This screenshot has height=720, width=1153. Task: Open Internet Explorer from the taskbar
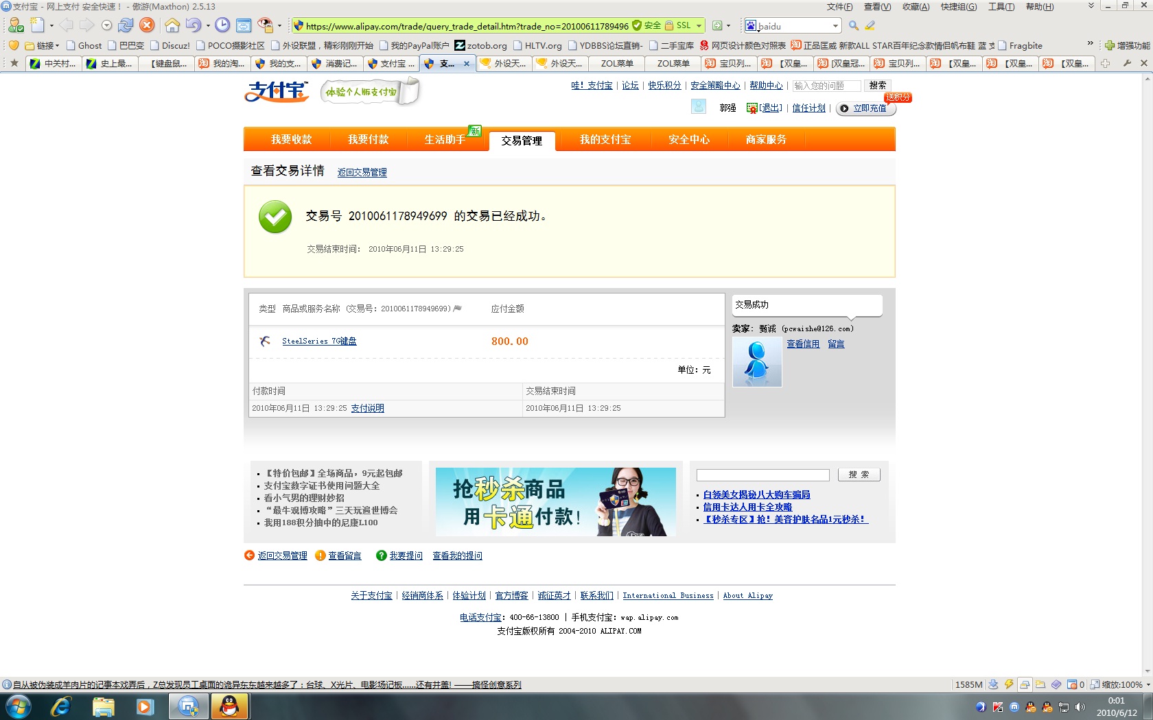point(60,706)
